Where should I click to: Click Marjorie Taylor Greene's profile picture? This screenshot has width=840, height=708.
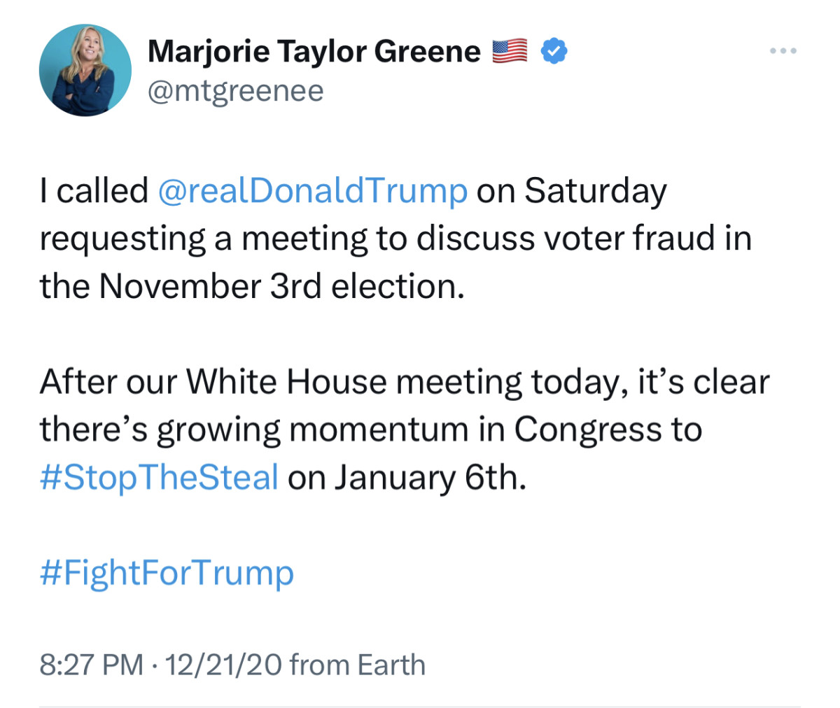[x=85, y=70]
